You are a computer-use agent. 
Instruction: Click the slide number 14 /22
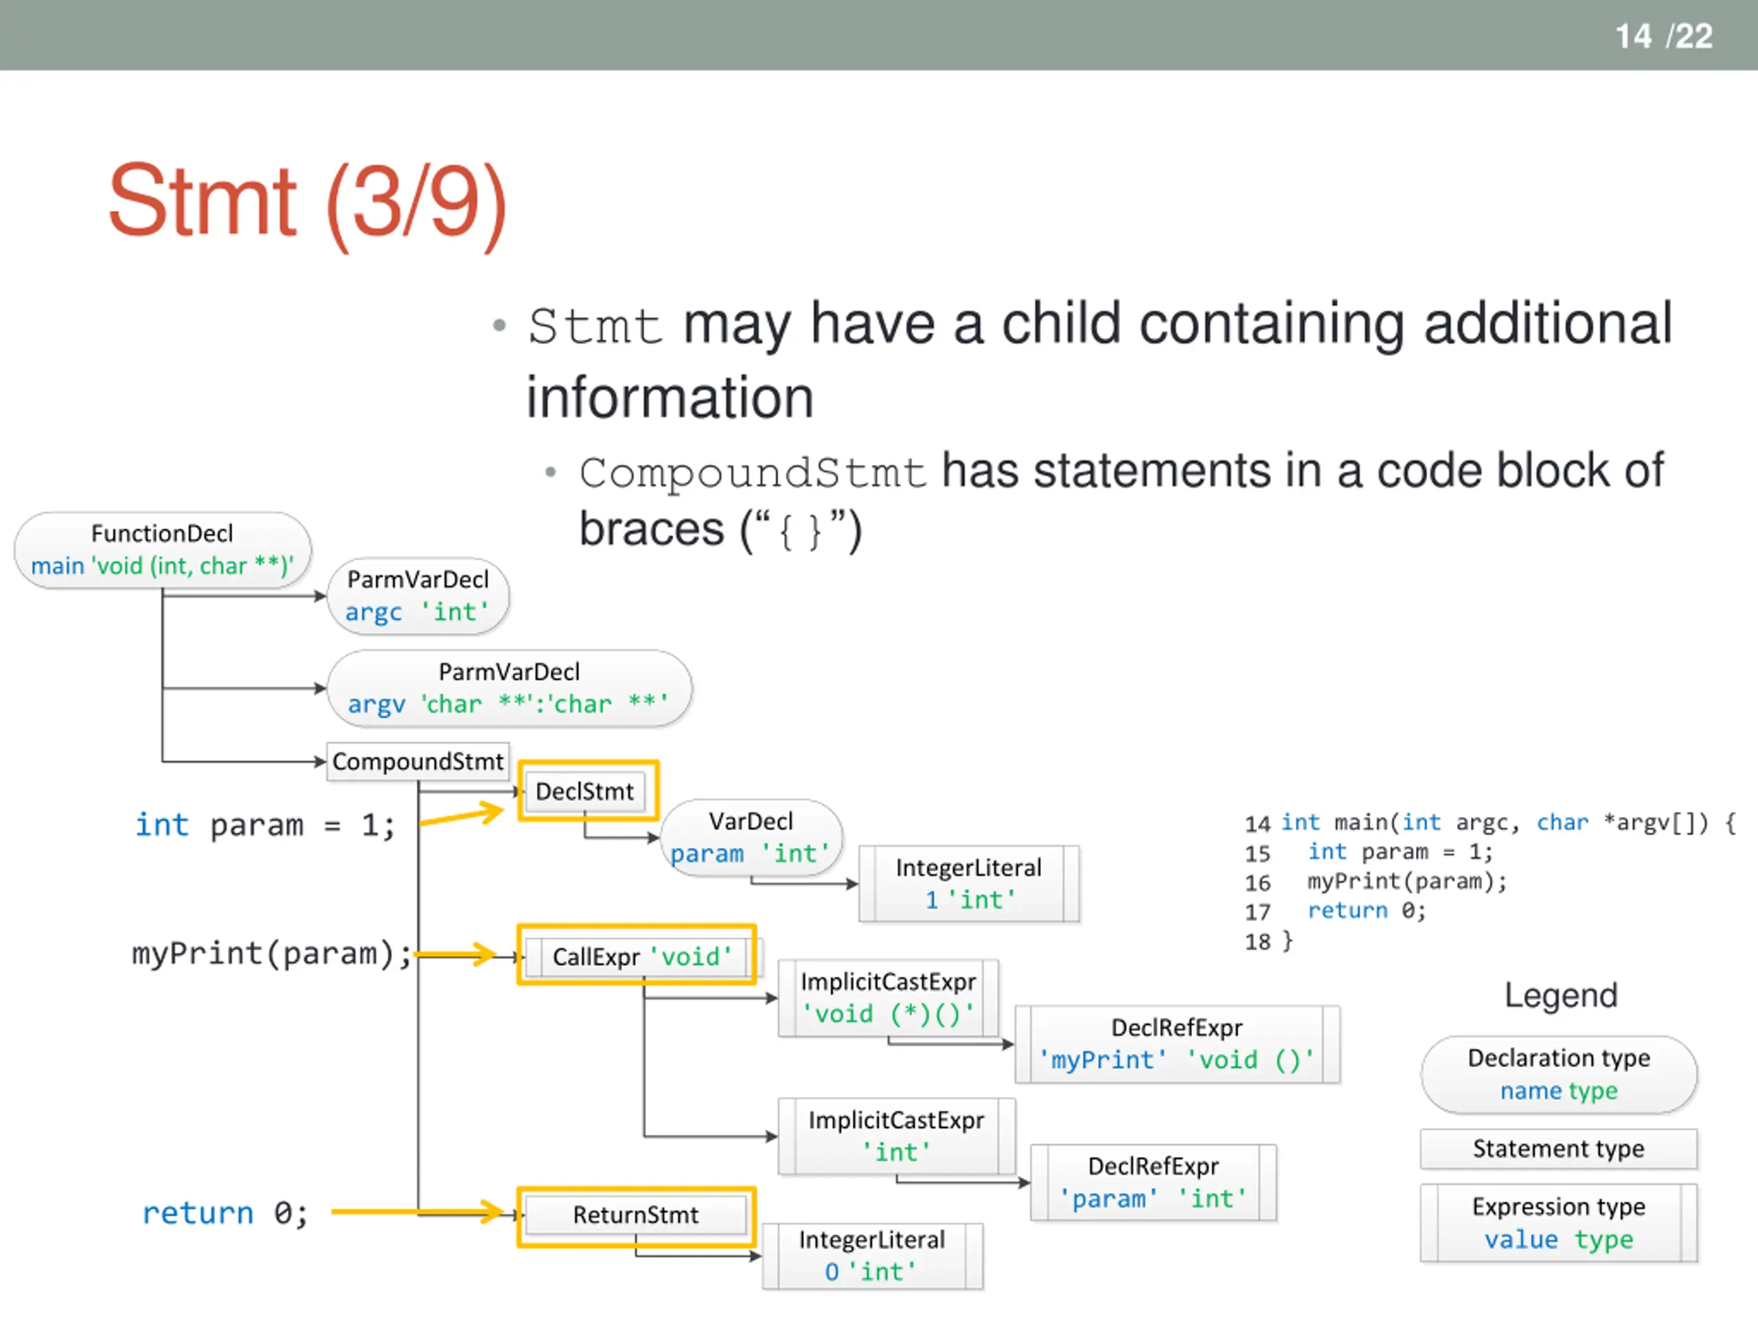pos(1663,36)
